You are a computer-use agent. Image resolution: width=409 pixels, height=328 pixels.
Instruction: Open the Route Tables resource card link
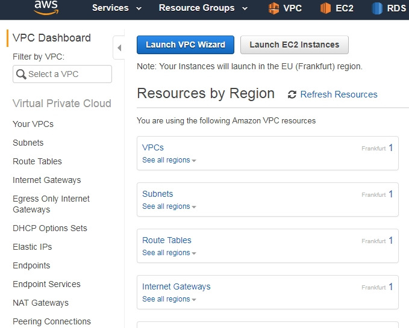(x=167, y=240)
